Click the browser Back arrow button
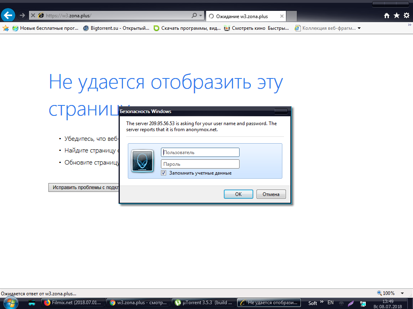This screenshot has width=413, height=309. [8, 15]
